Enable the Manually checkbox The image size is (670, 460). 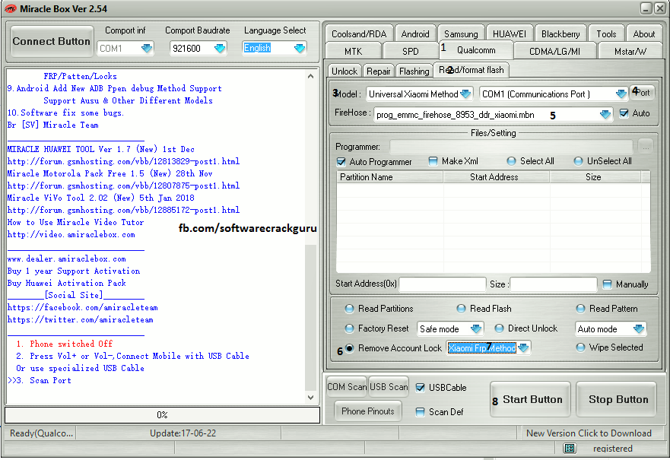click(607, 284)
